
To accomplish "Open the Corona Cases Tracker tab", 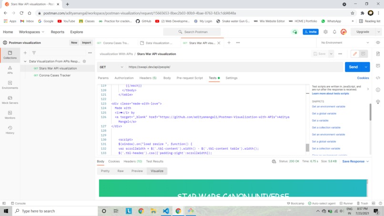I will (x=116, y=43).
